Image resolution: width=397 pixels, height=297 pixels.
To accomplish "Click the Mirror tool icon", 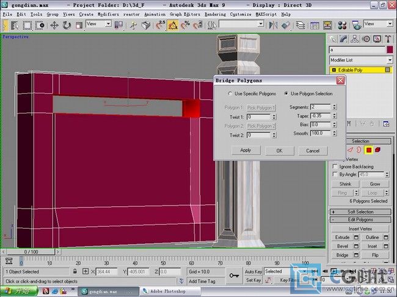I will point(273,25).
